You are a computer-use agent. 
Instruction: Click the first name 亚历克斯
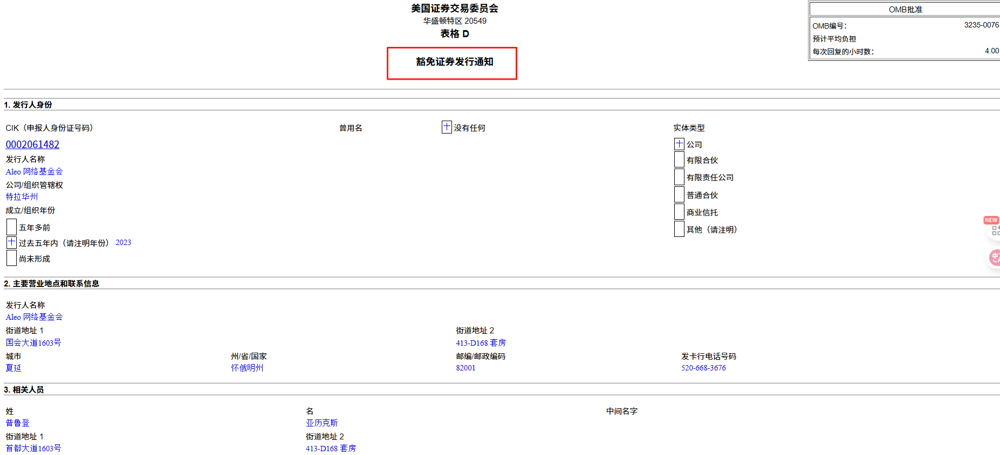(321, 423)
